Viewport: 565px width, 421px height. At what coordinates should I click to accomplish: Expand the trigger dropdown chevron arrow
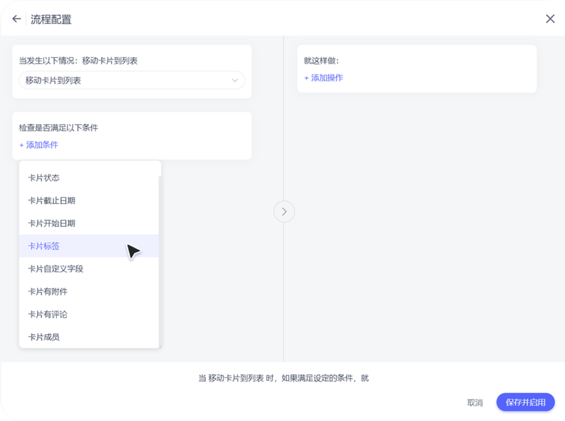point(235,81)
